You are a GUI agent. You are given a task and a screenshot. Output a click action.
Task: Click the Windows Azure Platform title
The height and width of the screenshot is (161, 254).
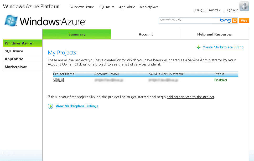click(x=31, y=6)
